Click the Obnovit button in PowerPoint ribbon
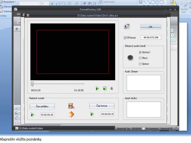Screen dimensions: 191x143 click(x=6, y=7)
